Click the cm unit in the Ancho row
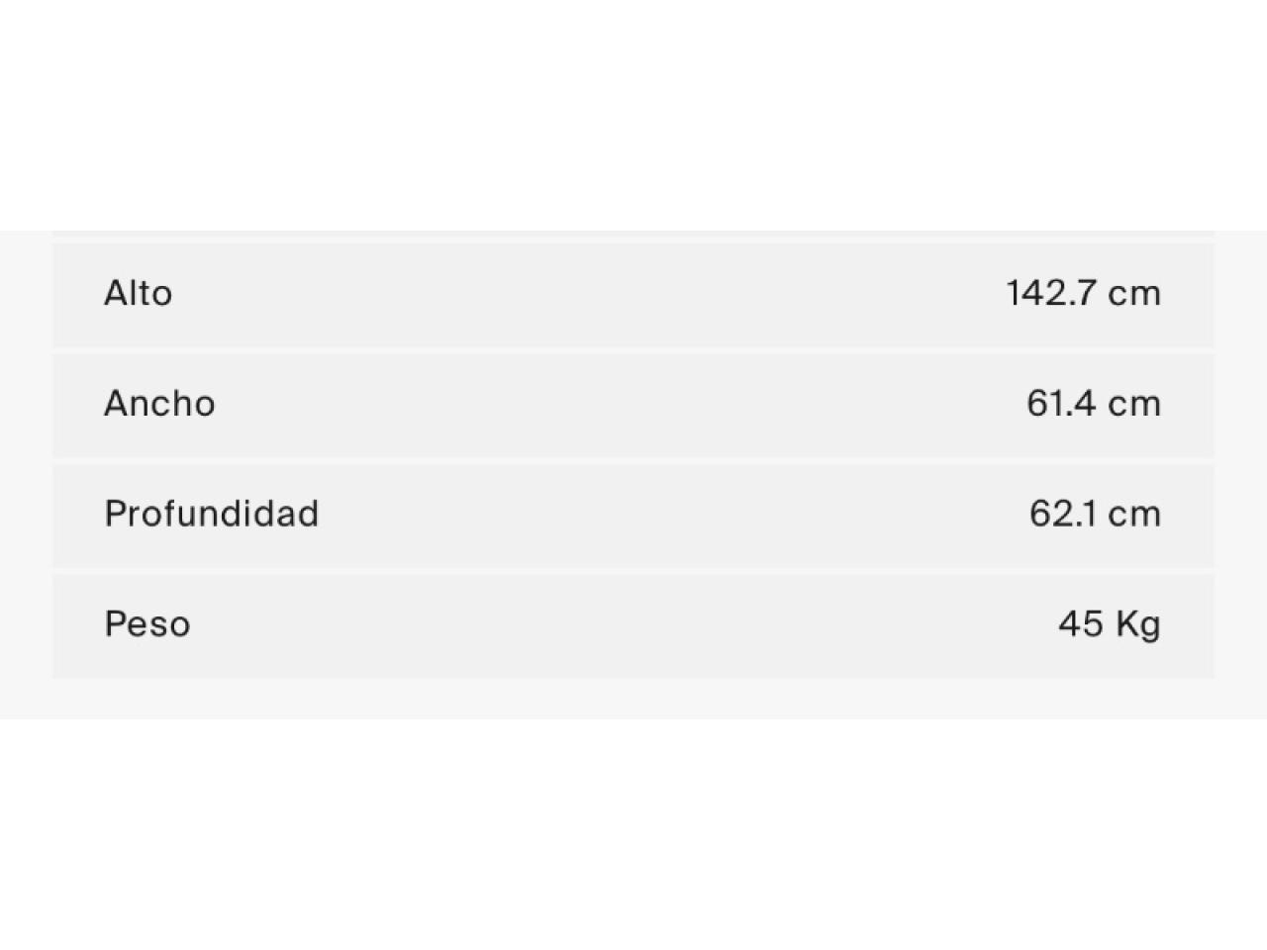Viewport: 1267px width, 950px height. click(1134, 405)
